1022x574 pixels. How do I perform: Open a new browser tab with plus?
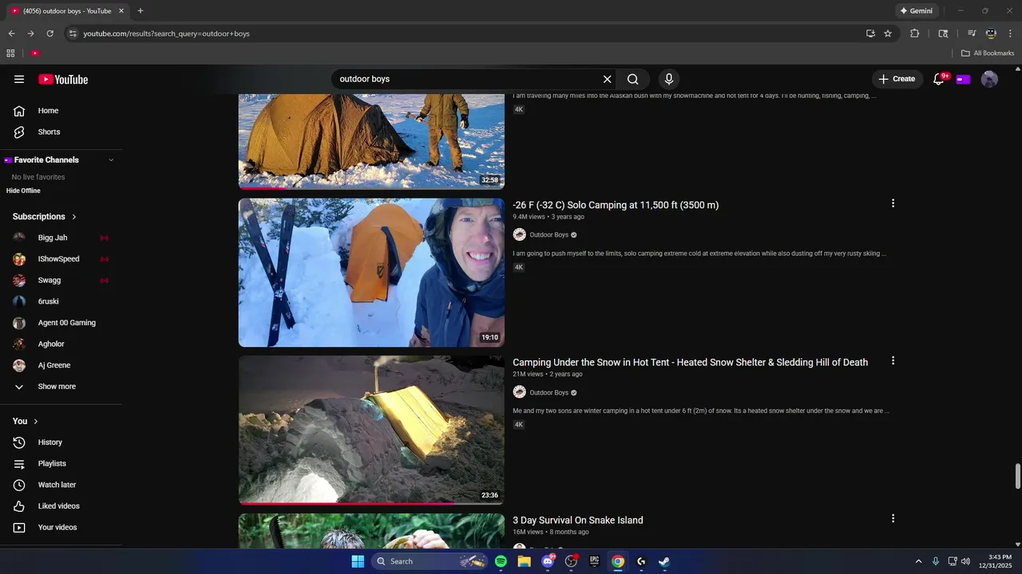click(141, 11)
